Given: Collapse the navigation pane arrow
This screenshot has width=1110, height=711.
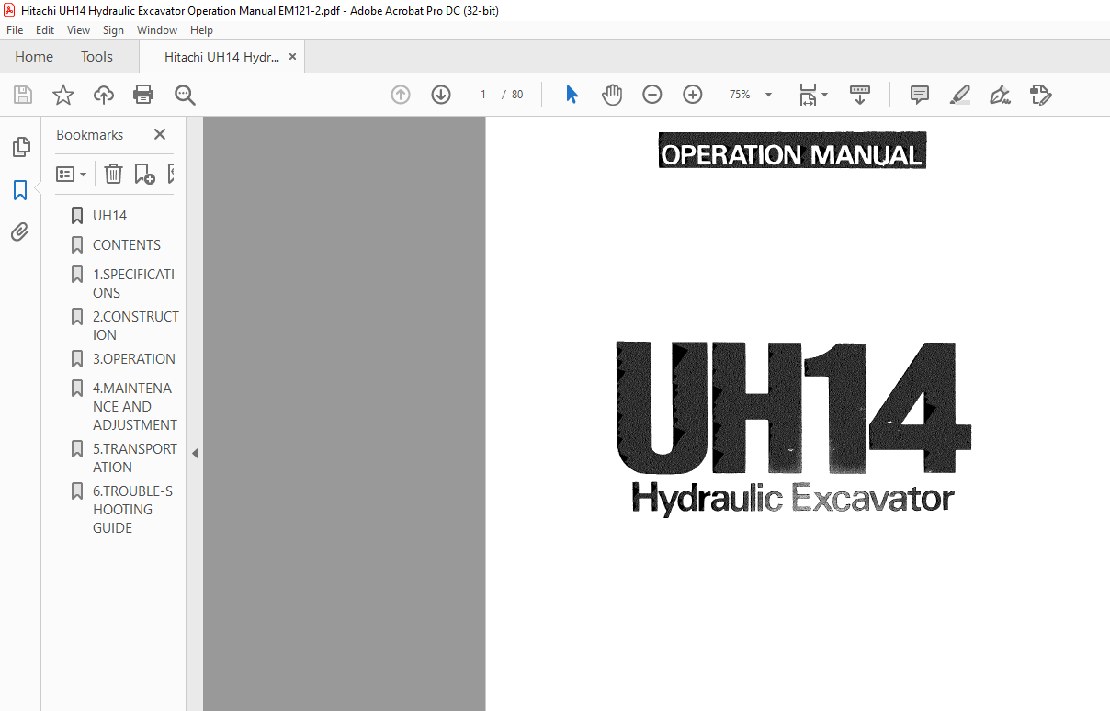Looking at the screenshot, I should tap(195, 453).
